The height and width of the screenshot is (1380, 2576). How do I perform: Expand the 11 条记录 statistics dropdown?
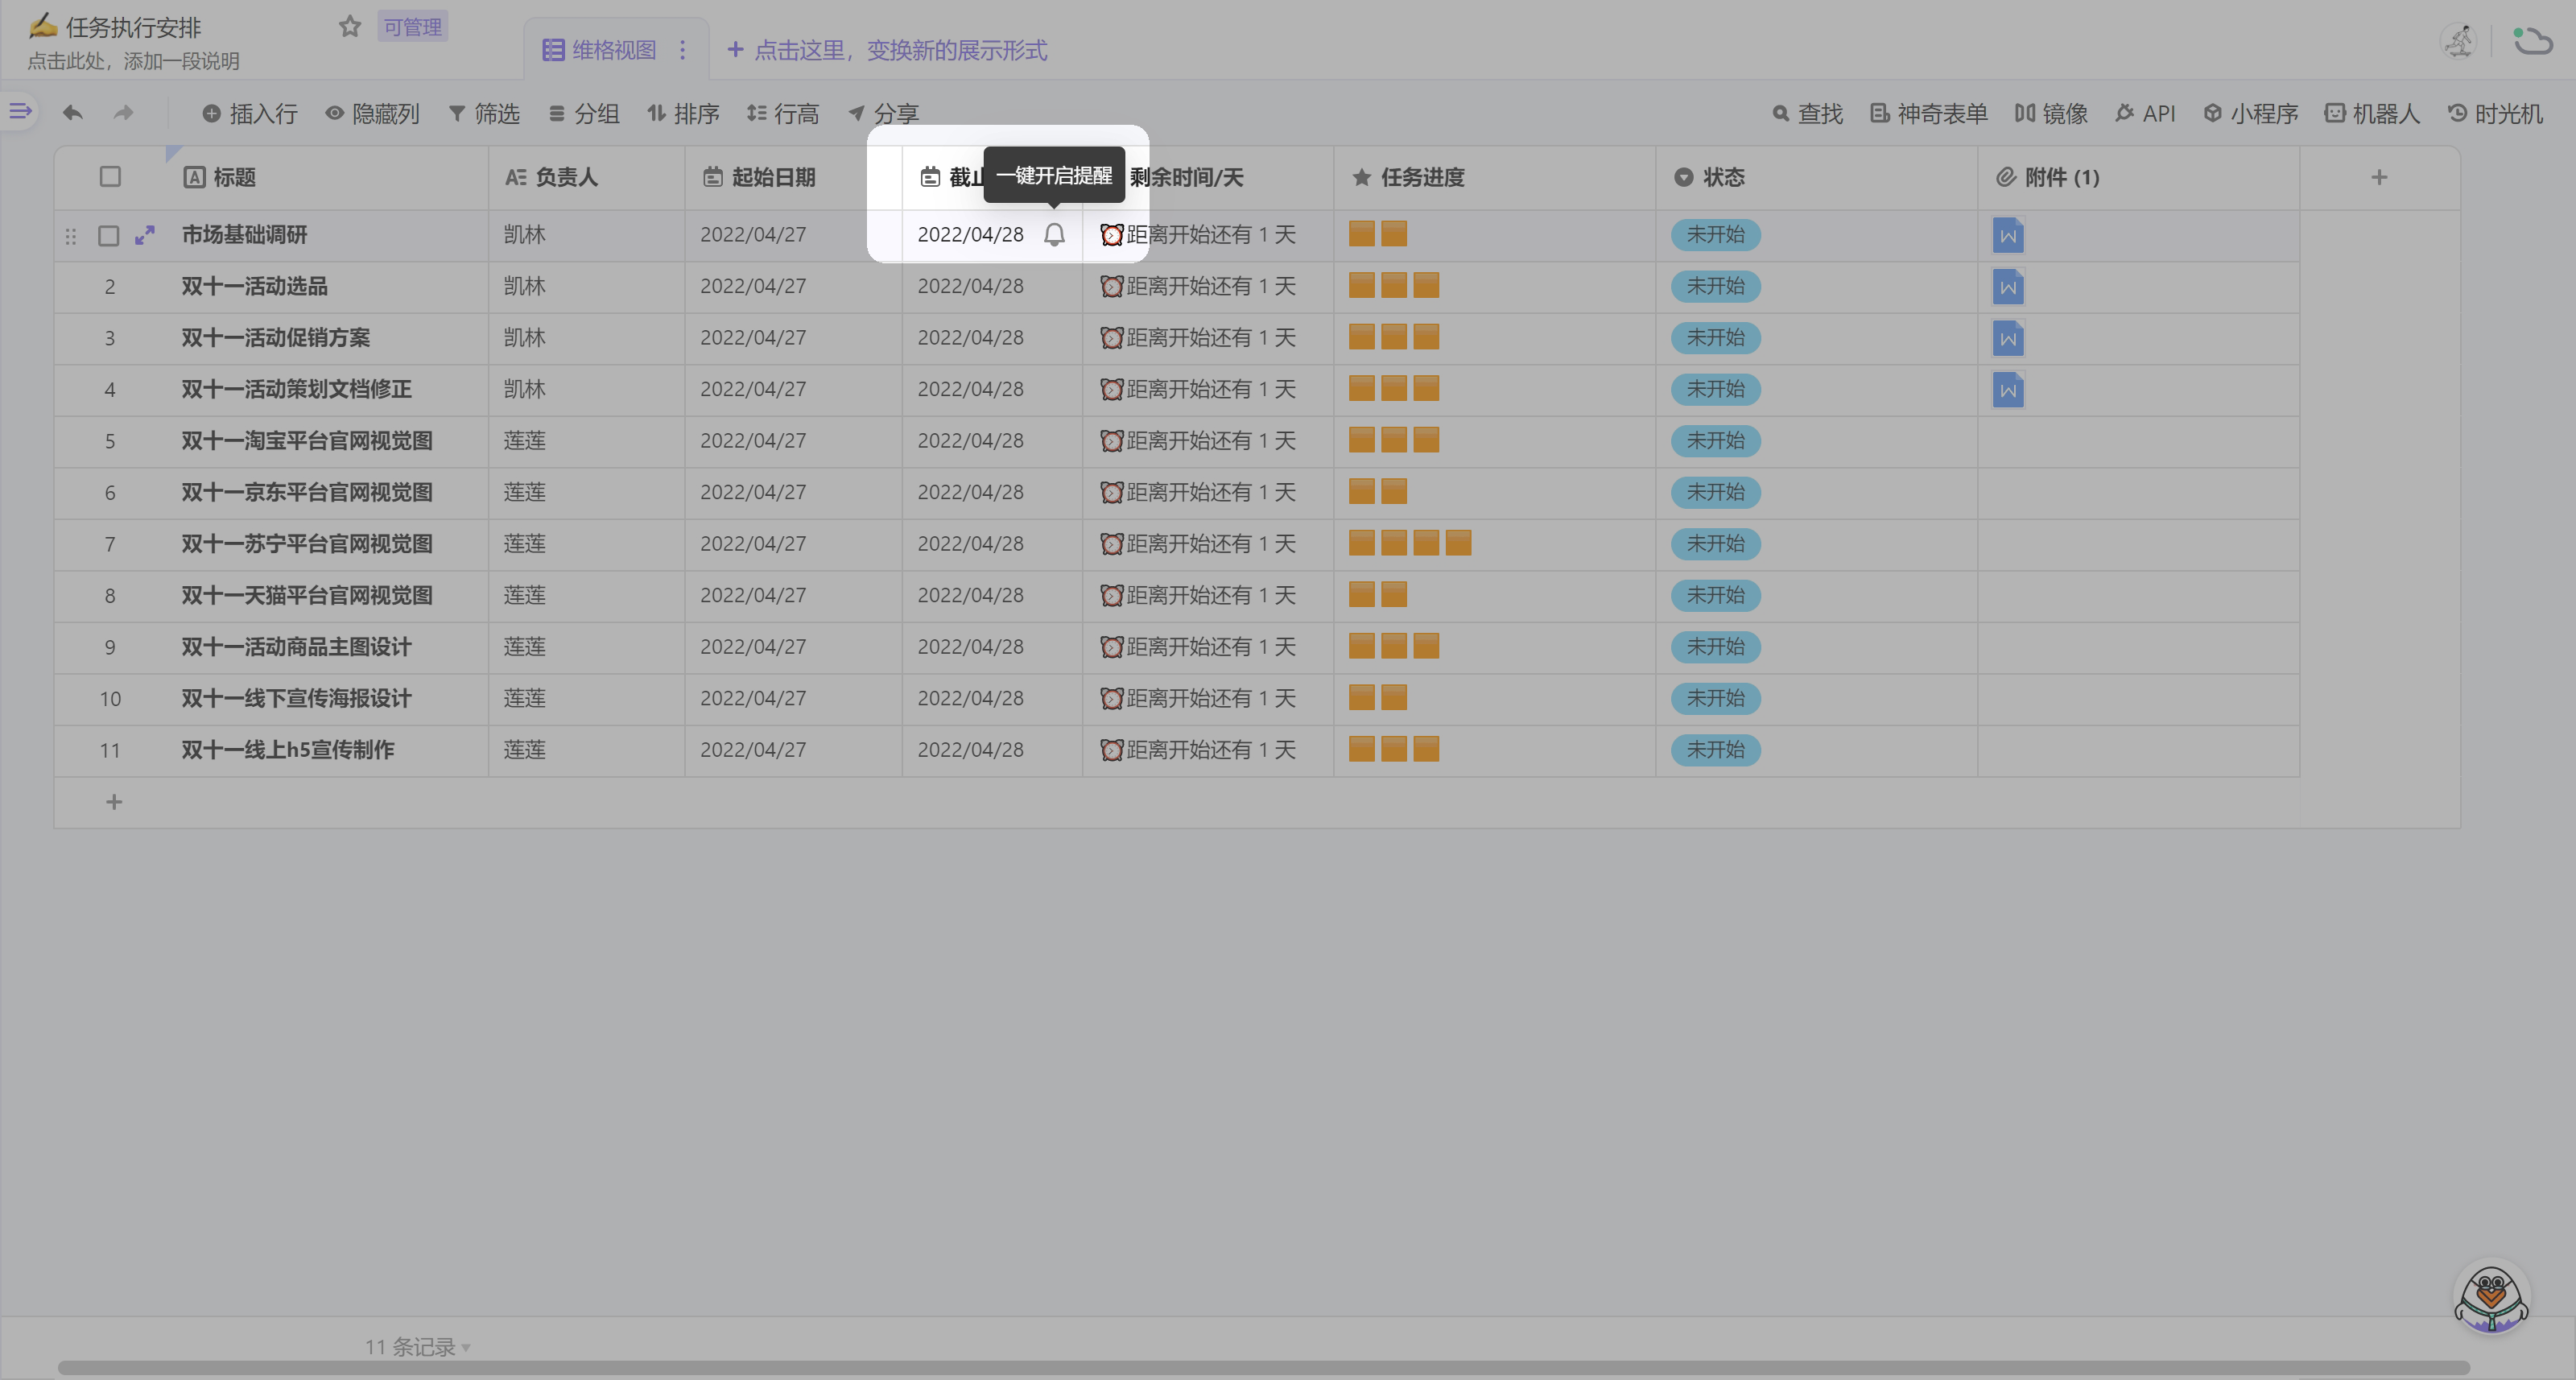click(417, 1346)
